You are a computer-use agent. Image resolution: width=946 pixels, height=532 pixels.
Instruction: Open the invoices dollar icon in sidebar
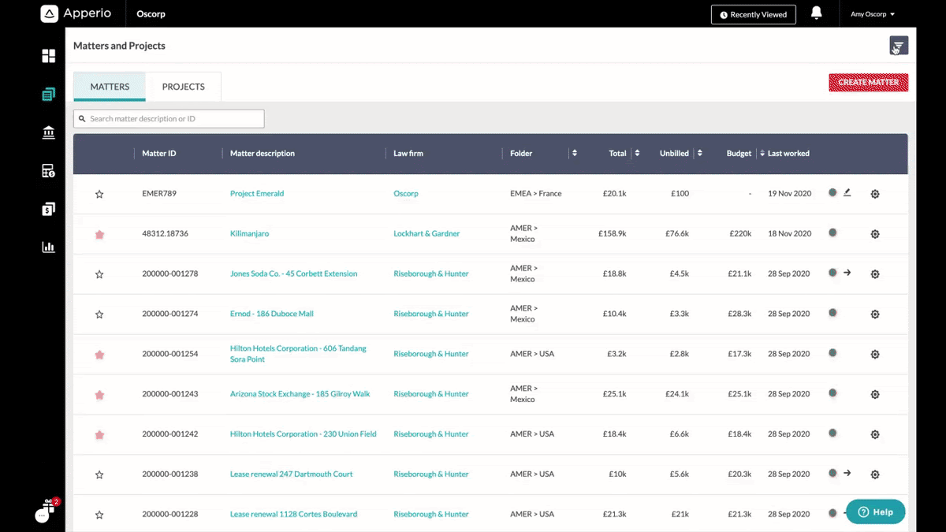click(49, 209)
